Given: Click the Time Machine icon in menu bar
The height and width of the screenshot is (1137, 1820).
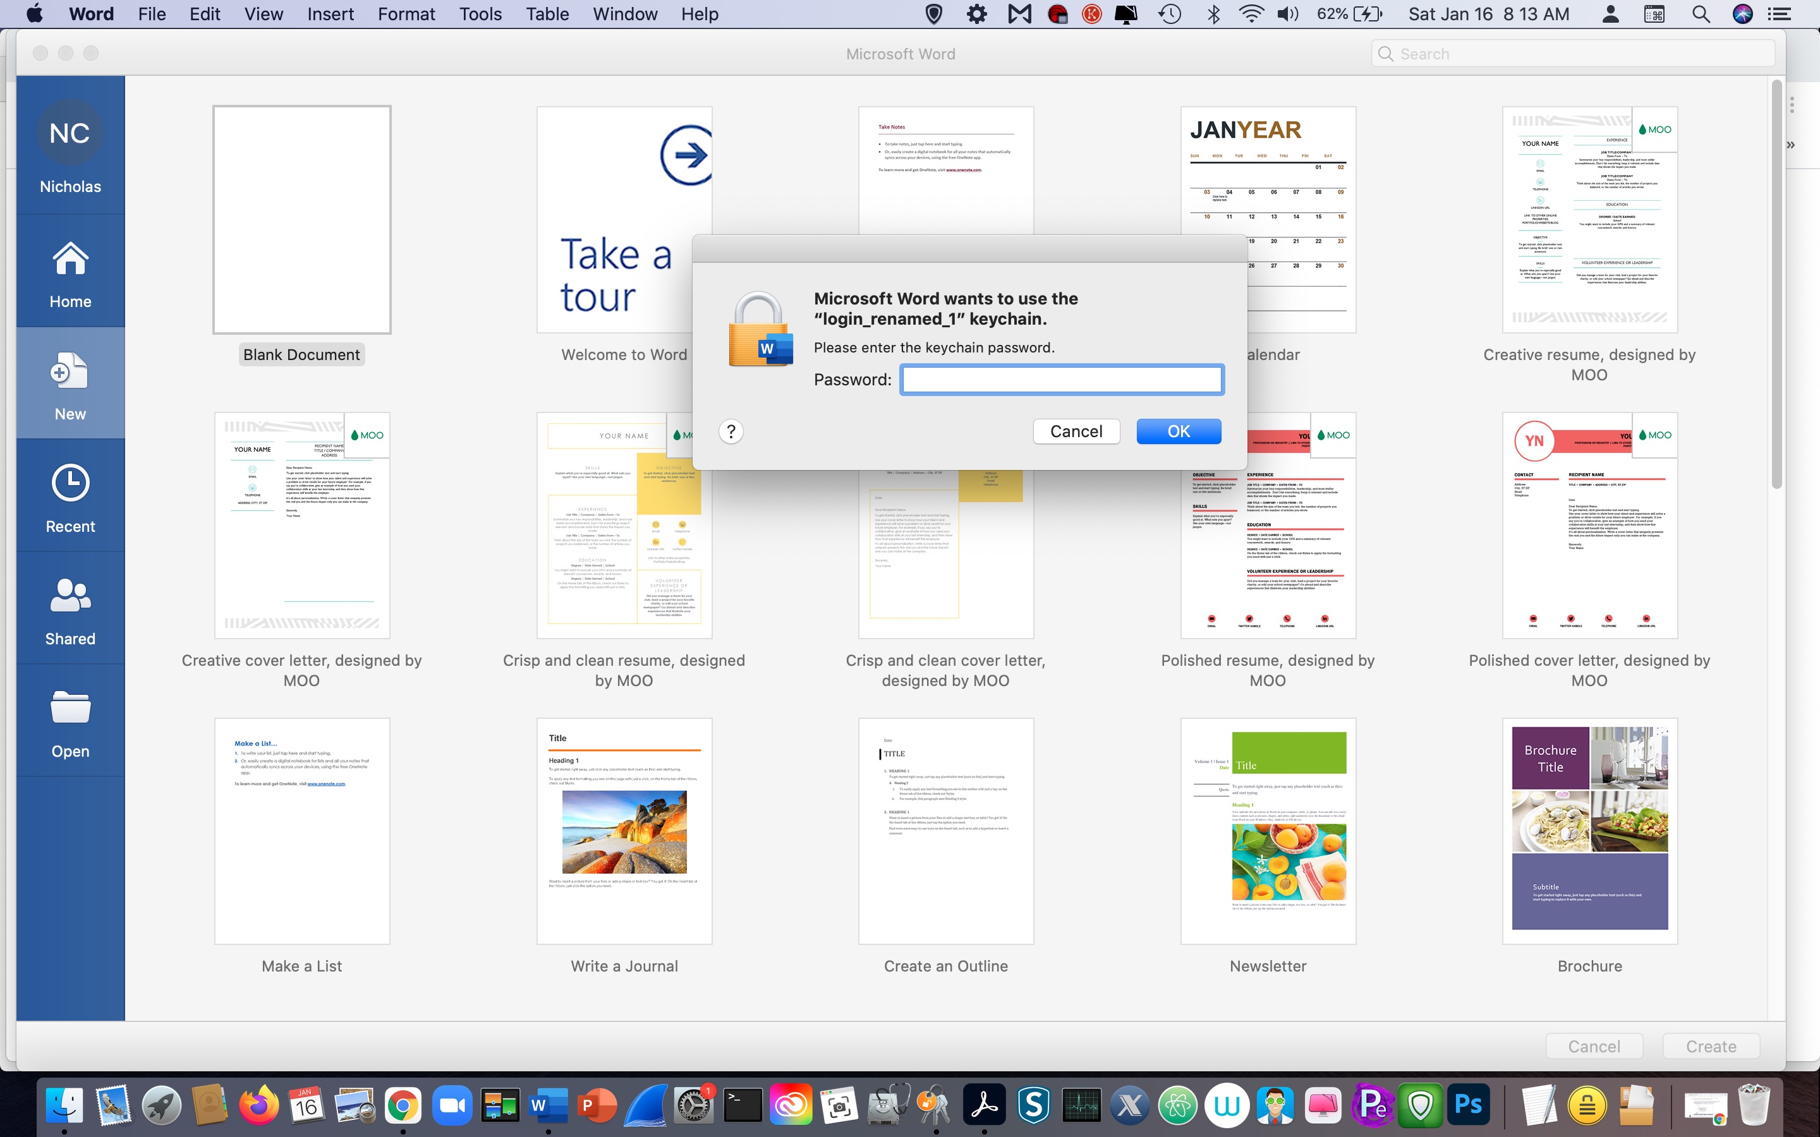Looking at the screenshot, I should [x=1170, y=13].
